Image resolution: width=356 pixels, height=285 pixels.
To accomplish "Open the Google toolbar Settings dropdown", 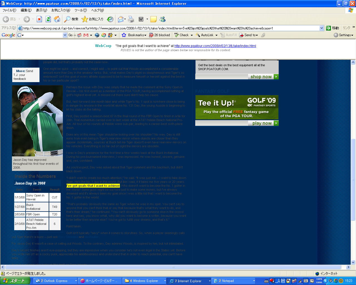I will tap(343, 35).
